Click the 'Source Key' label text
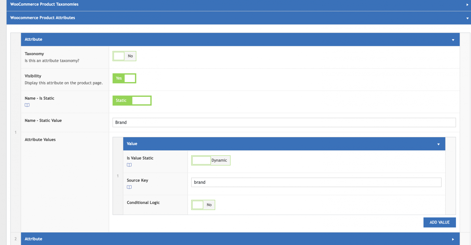Image resolution: width=471 pixels, height=245 pixels. tap(137, 180)
